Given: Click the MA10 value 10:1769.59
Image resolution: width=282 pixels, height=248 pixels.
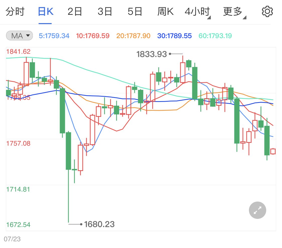Looking at the screenshot, I should point(92,36).
